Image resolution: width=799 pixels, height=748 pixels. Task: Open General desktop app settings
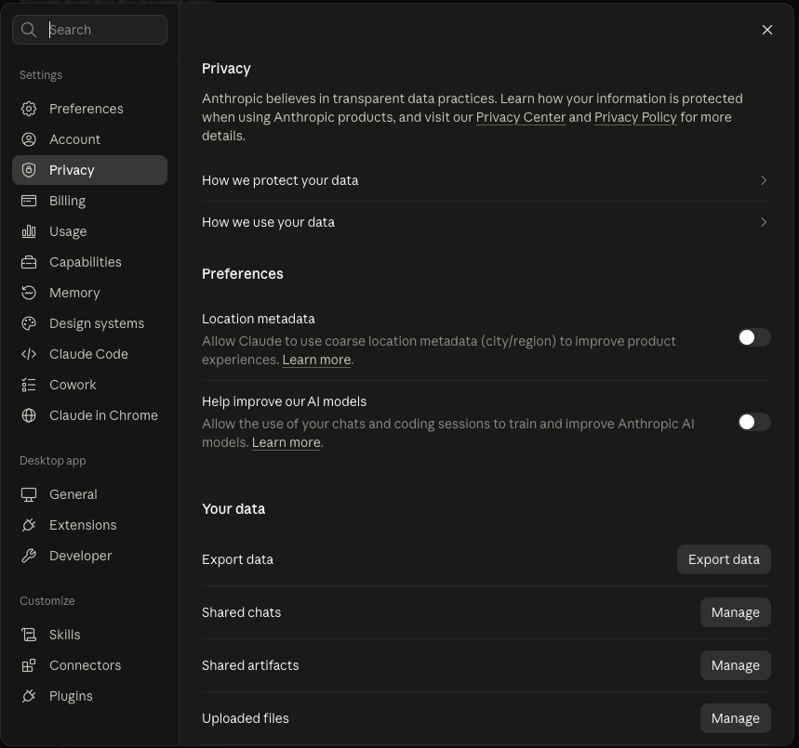click(89, 494)
